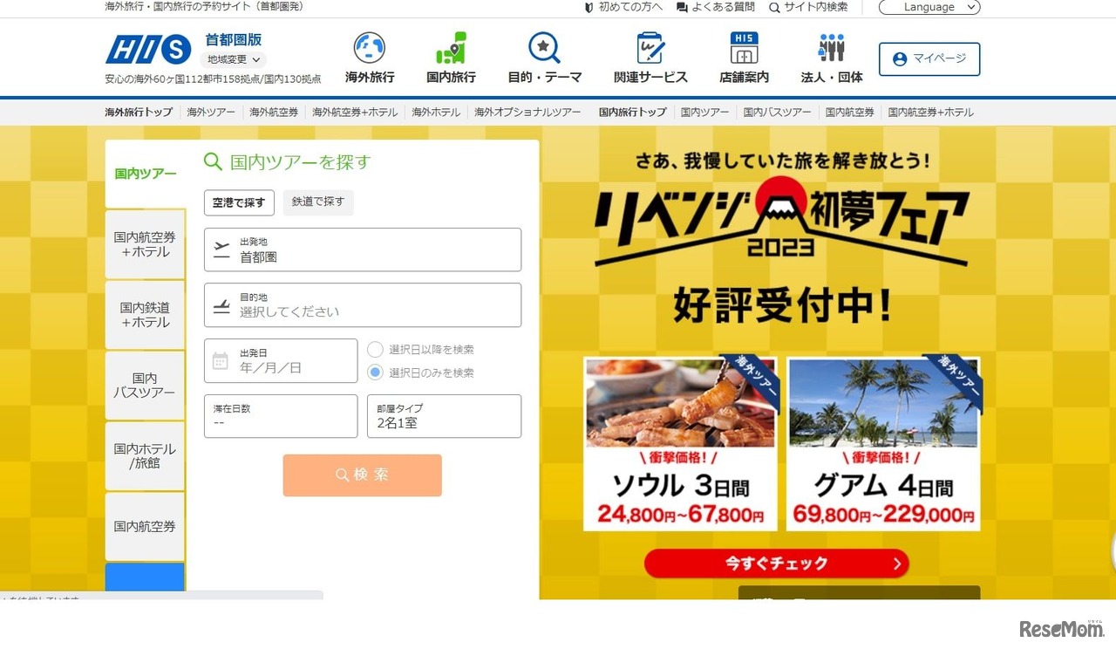The width and height of the screenshot is (1116, 649).
Task: Open the 滞在日数 stay length dropdown
Action: 281,416
